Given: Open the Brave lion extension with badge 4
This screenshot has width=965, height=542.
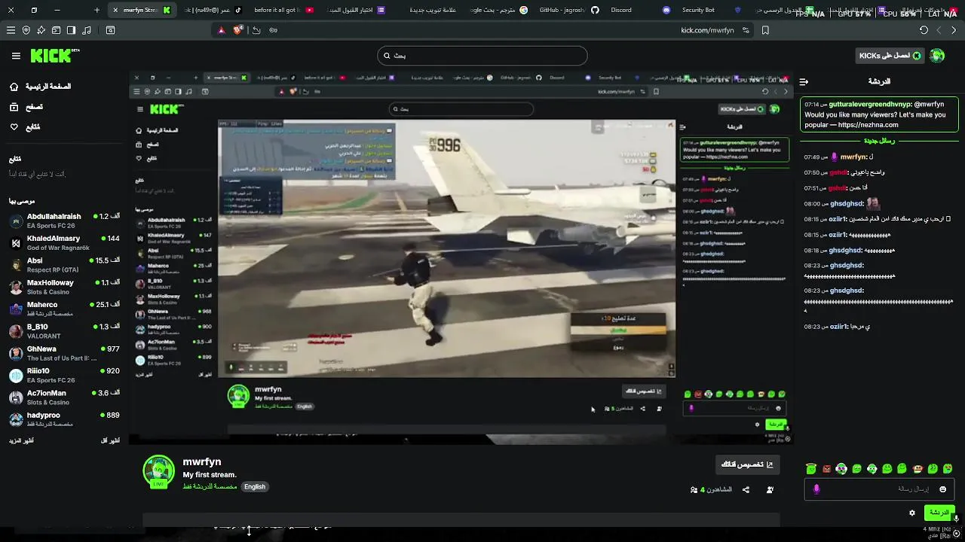Looking at the screenshot, I should point(238,30).
